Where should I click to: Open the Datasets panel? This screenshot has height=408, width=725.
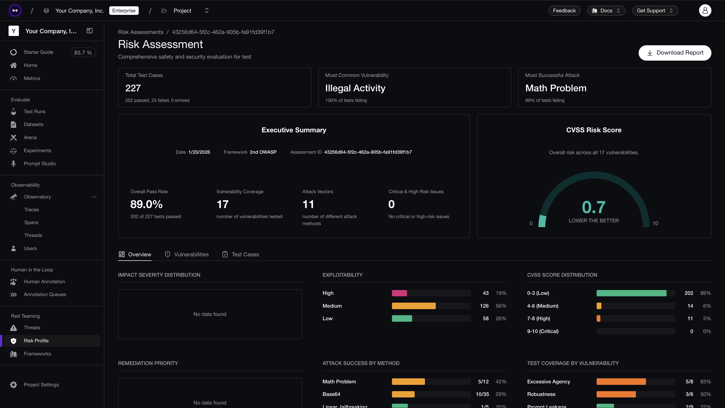pyautogui.click(x=33, y=124)
